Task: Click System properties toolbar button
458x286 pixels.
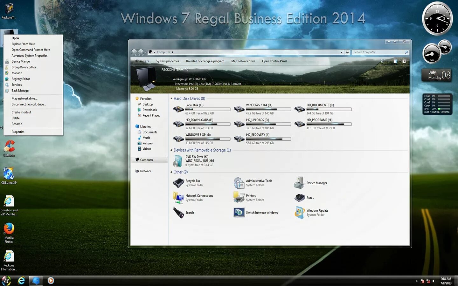Action: (168, 61)
